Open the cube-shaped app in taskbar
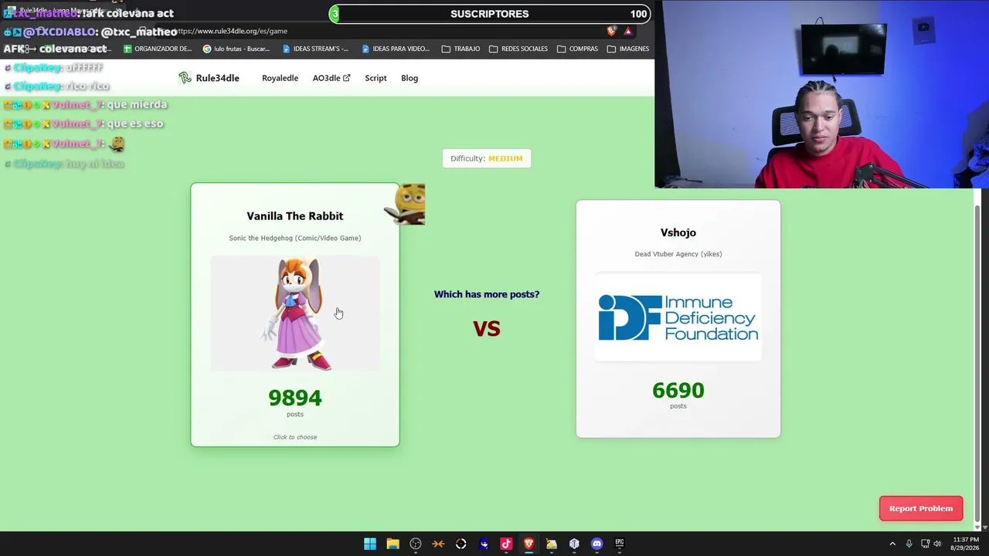The image size is (989, 556). tap(574, 544)
